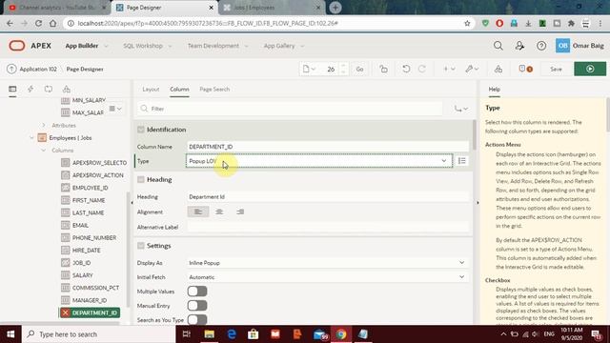Collapse the Heading section
Screen dimensions: 610x343
click(x=141, y=179)
